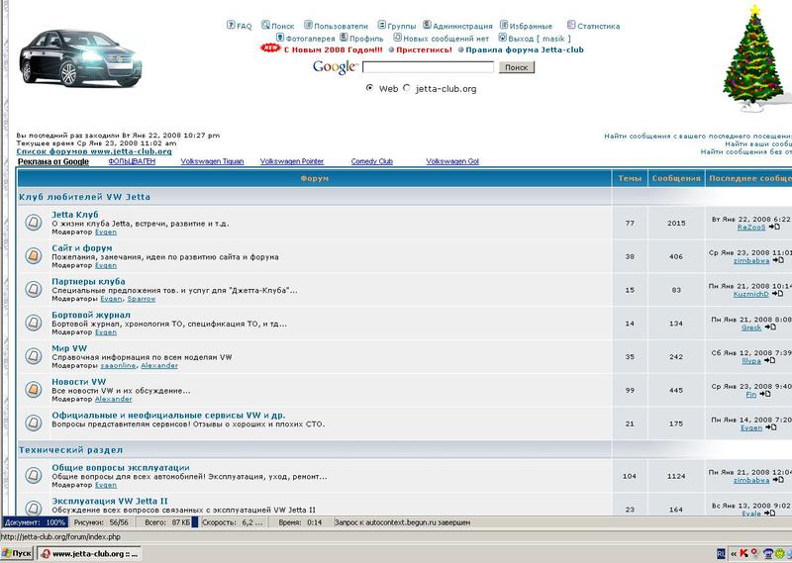Focus the Google search input field

pyautogui.click(x=428, y=67)
